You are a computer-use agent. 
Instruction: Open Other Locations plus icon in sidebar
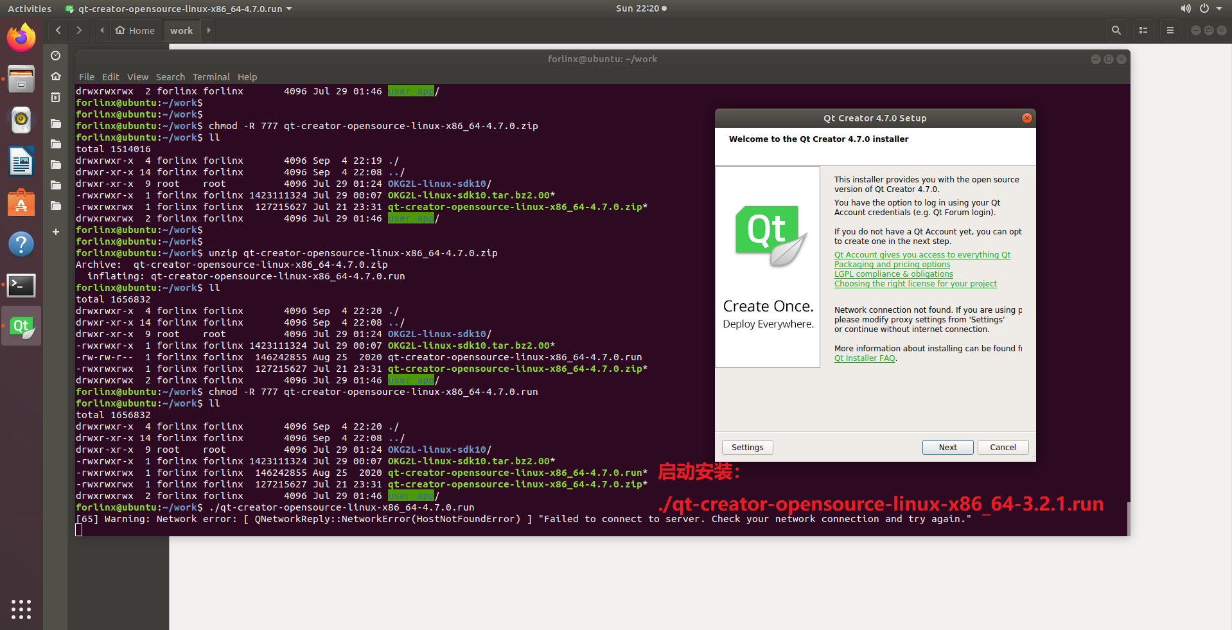(x=56, y=232)
